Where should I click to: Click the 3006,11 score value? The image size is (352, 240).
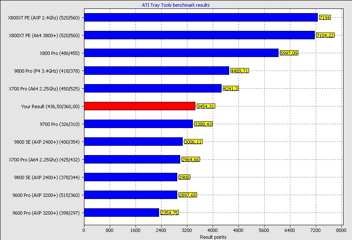pos(193,142)
